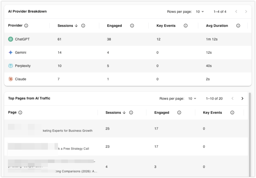Click previous page arrow in Top Pages table

[232, 98]
